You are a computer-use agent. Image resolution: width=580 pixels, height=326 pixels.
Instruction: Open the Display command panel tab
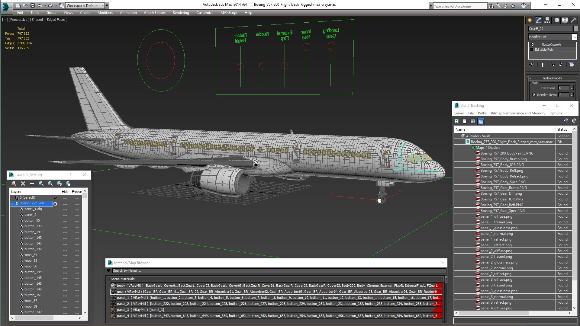(x=565, y=20)
